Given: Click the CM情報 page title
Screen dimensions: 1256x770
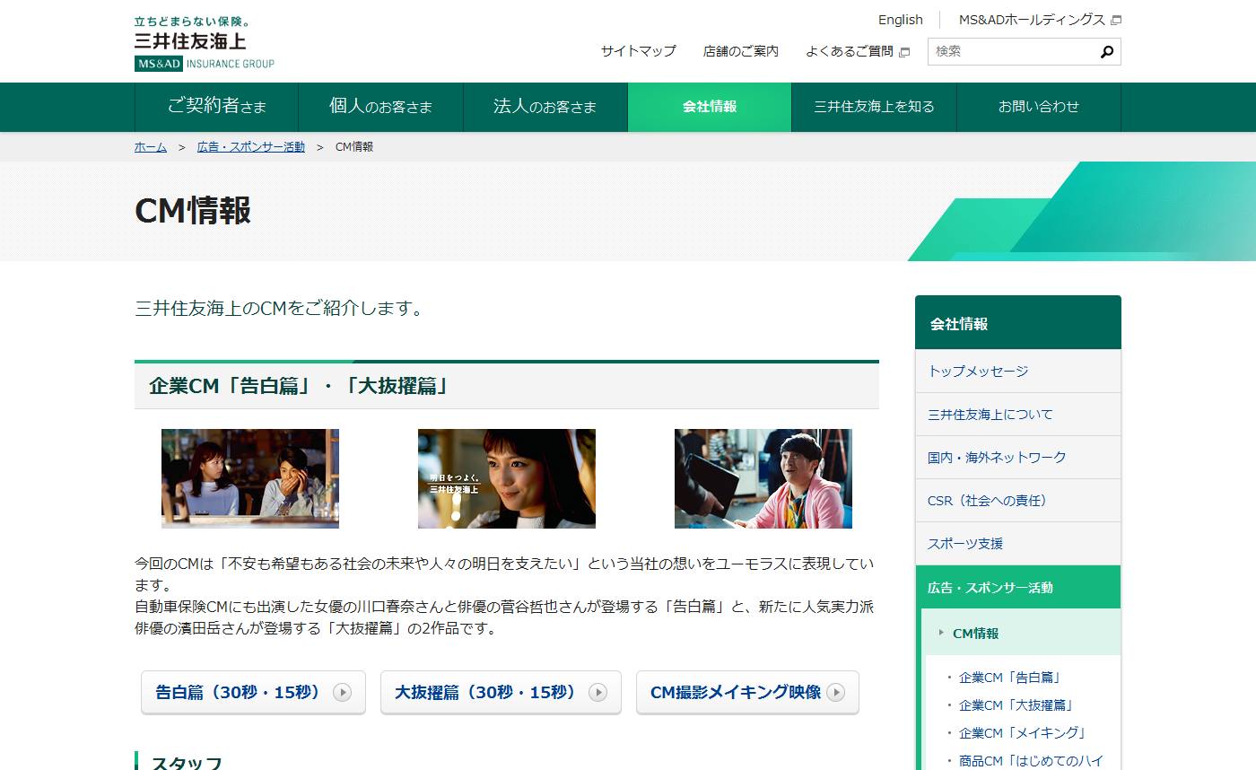Looking at the screenshot, I should 193,210.
